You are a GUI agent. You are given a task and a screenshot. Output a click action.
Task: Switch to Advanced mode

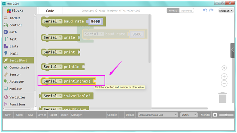[187, 11]
